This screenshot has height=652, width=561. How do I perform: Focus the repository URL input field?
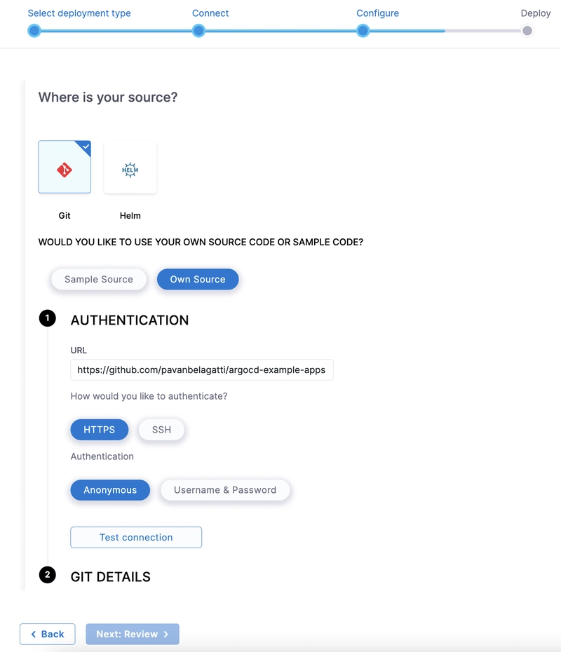[202, 369]
